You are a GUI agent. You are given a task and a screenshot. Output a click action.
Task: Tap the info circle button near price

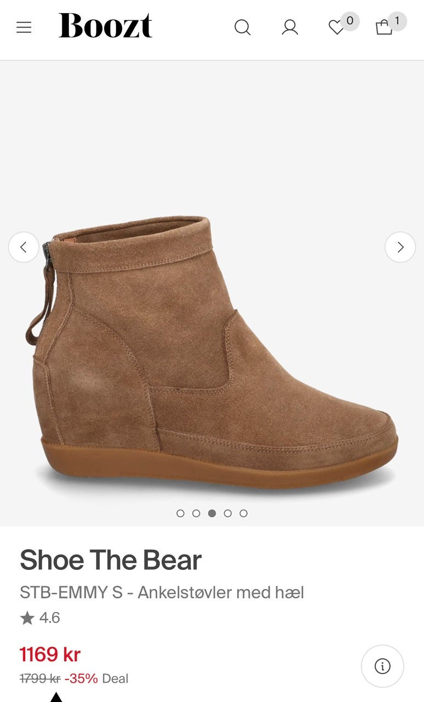(382, 666)
